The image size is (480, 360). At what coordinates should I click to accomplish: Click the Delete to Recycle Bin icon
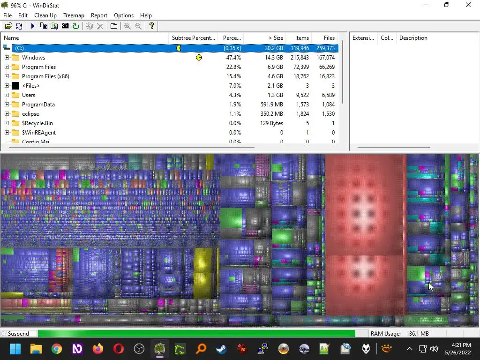[x=90, y=26]
